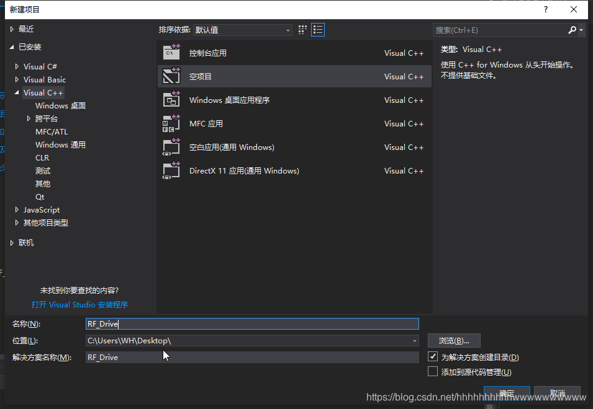Viewport: 593px width, 409px height.
Task: Click the MFC 应用 template icon
Action: click(171, 123)
